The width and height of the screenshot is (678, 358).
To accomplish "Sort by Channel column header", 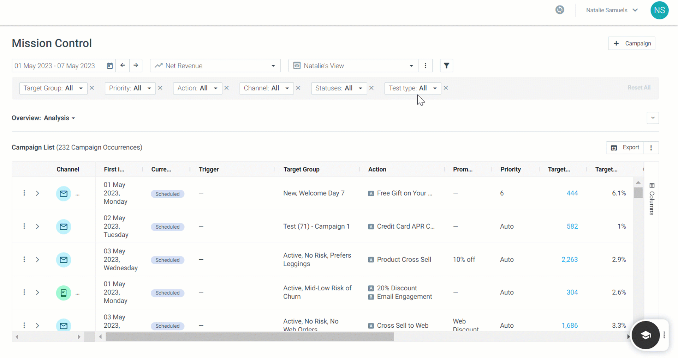I will point(68,169).
